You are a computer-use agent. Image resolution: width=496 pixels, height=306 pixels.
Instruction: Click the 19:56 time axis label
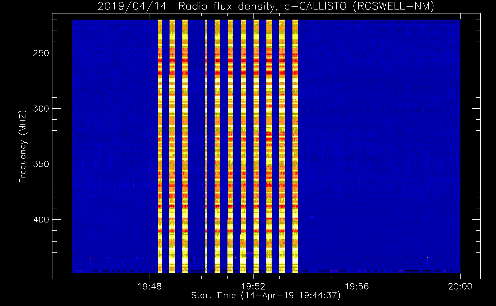[x=357, y=287]
